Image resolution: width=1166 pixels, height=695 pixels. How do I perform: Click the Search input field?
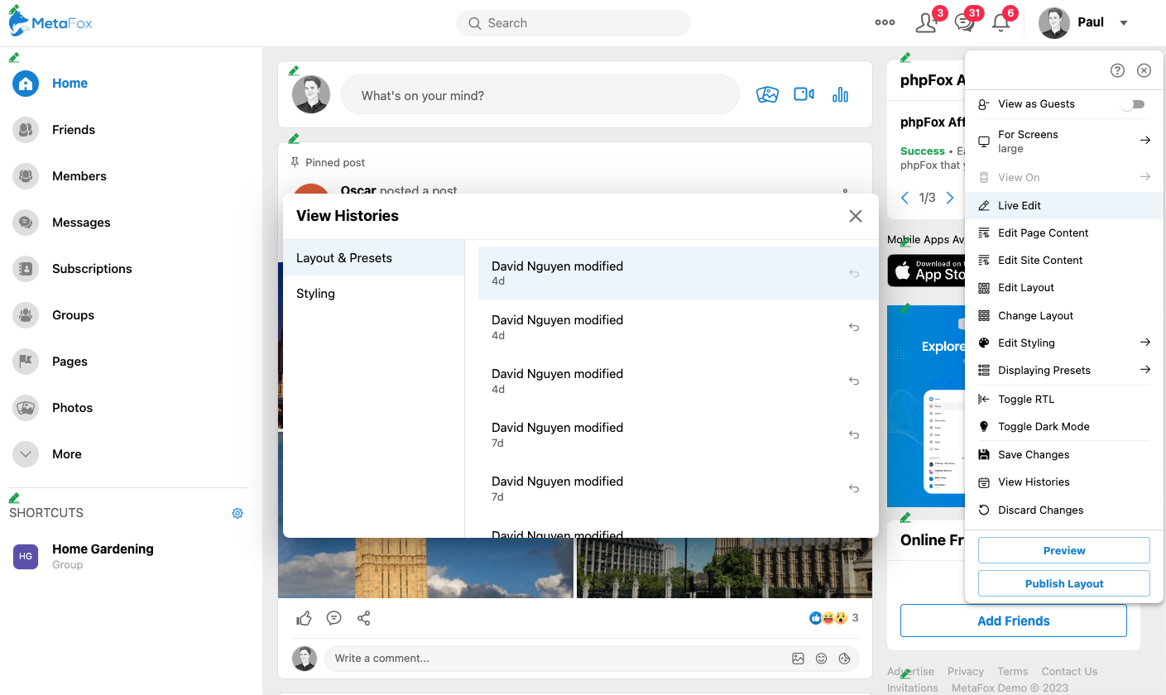(x=573, y=23)
